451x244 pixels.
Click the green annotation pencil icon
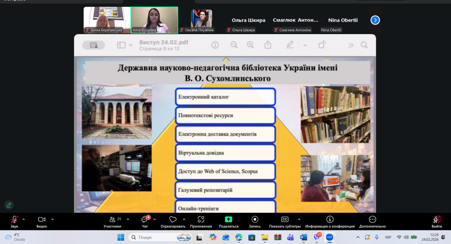pos(9,205)
